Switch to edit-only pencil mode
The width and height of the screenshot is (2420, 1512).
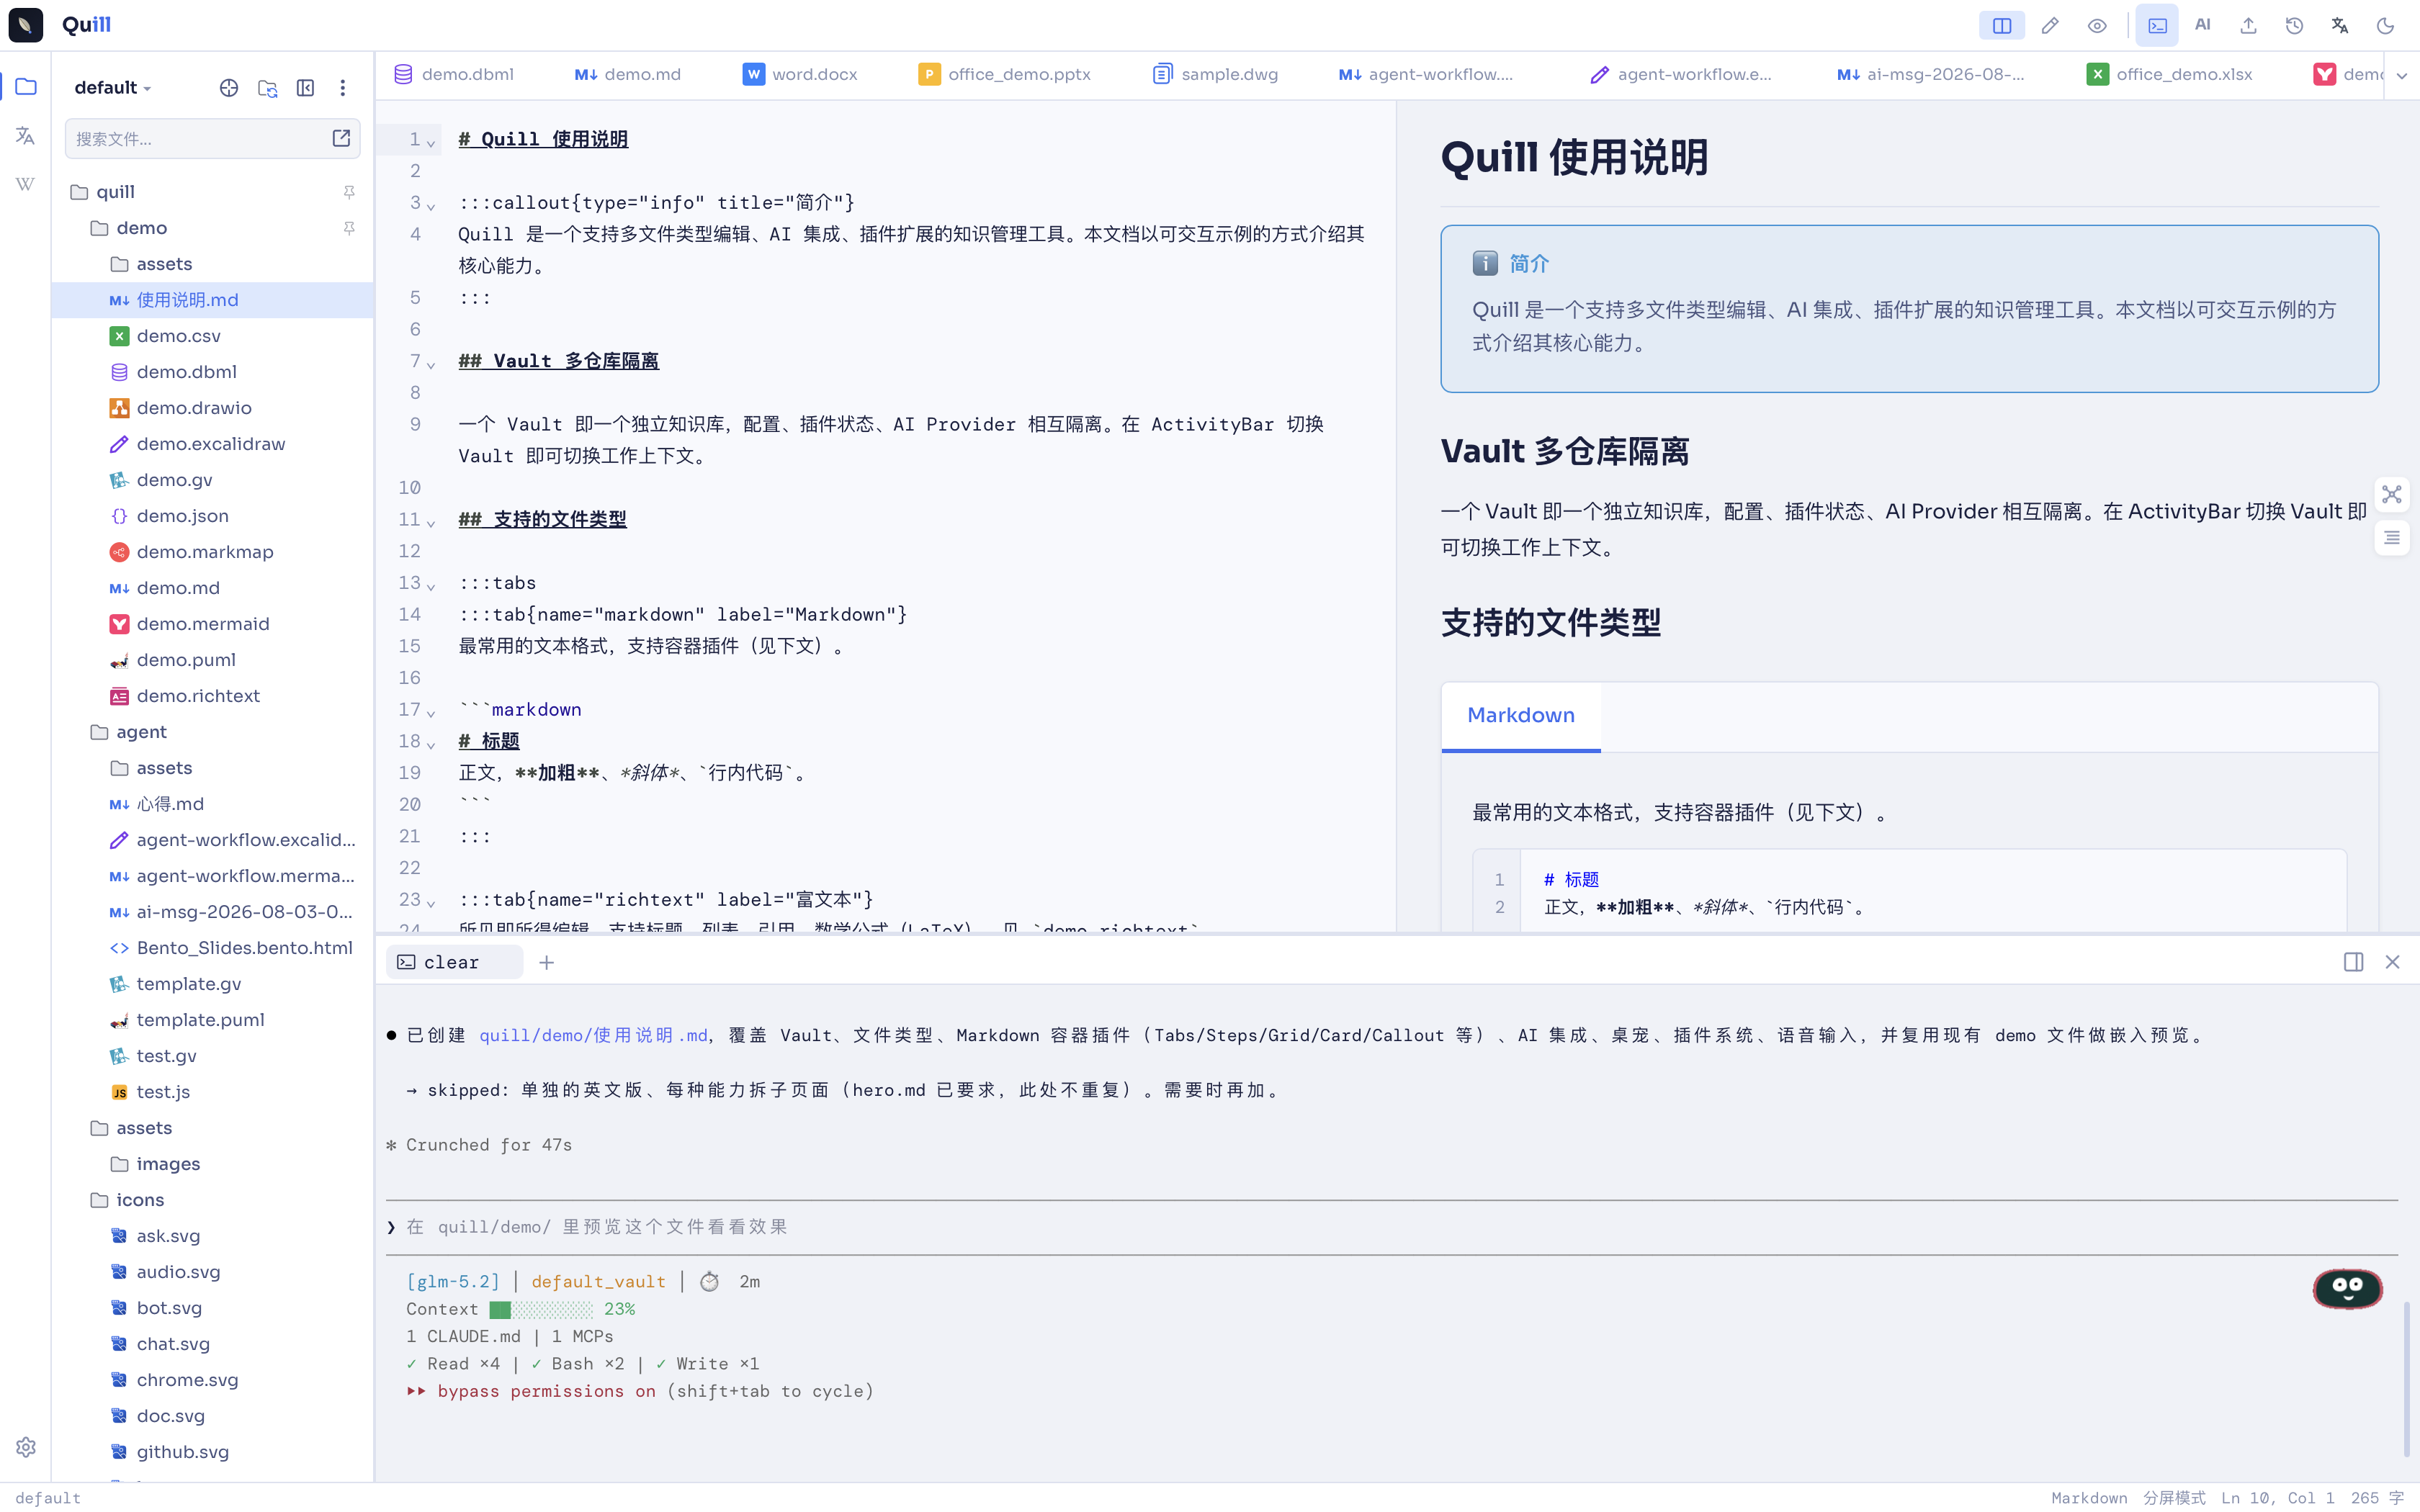tap(2050, 26)
